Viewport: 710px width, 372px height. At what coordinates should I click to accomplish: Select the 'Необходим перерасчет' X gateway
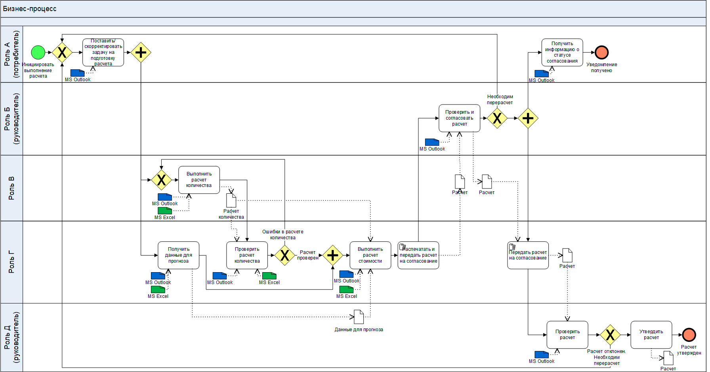coord(497,118)
